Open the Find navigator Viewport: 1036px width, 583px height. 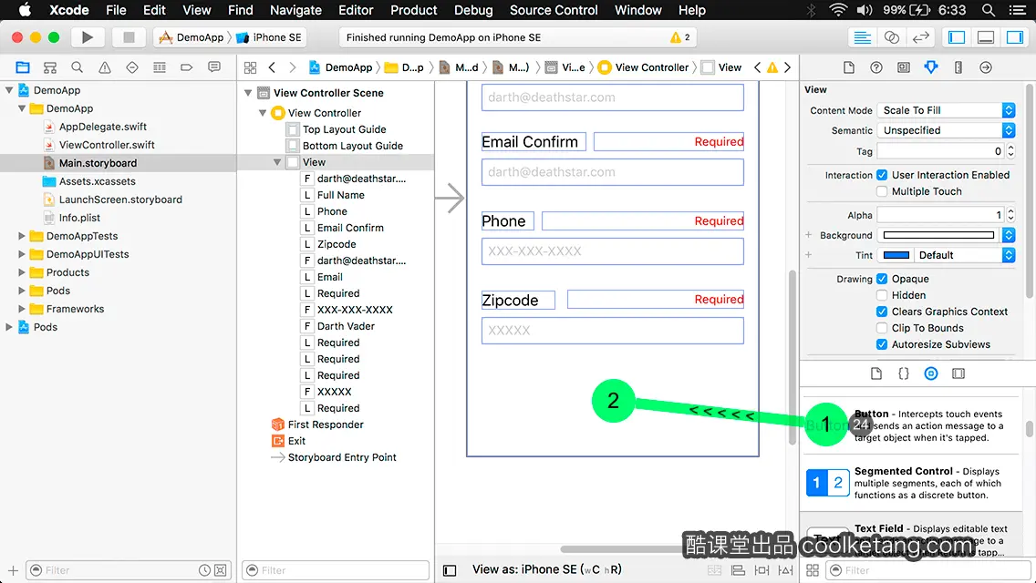[x=78, y=67]
